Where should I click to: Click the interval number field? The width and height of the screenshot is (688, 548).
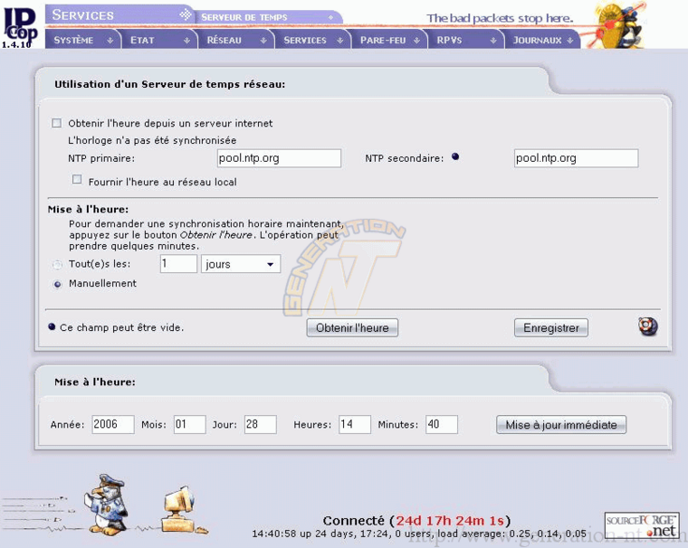point(178,264)
